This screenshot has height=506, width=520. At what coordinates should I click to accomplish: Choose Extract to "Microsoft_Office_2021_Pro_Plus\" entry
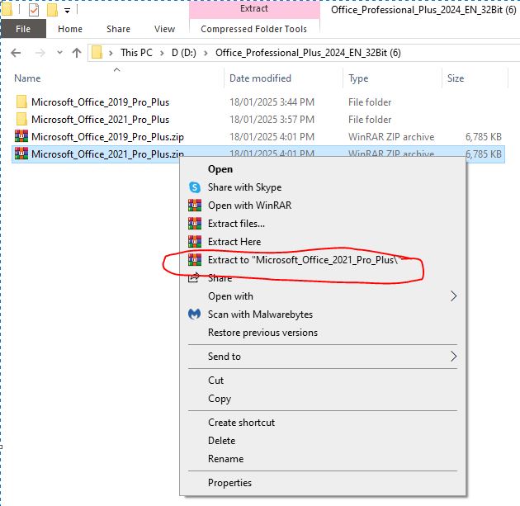click(305, 260)
